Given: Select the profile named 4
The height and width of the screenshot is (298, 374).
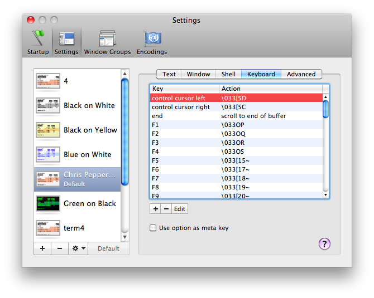Looking at the screenshot, I should [77, 81].
